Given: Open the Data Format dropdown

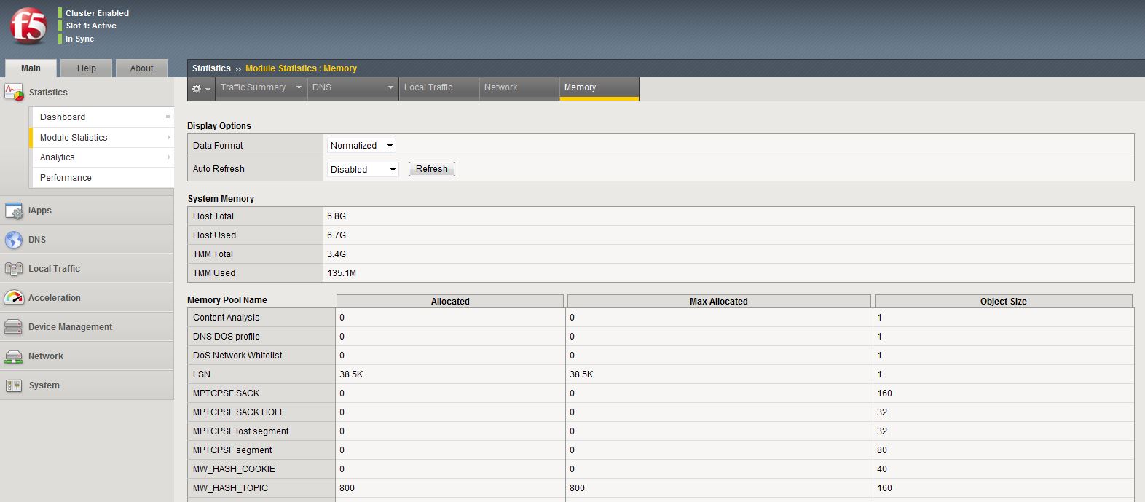Looking at the screenshot, I should (x=361, y=146).
